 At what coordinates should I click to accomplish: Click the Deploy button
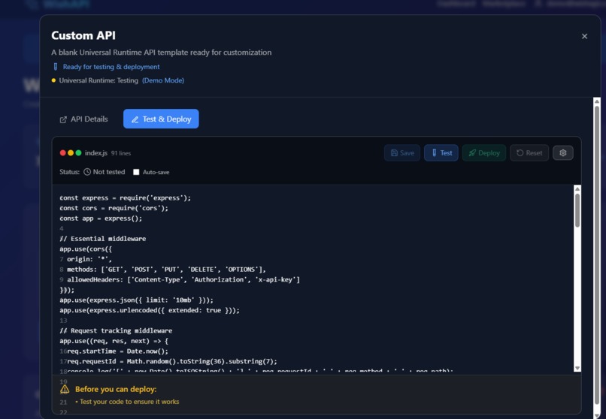(x=484, y=152)
